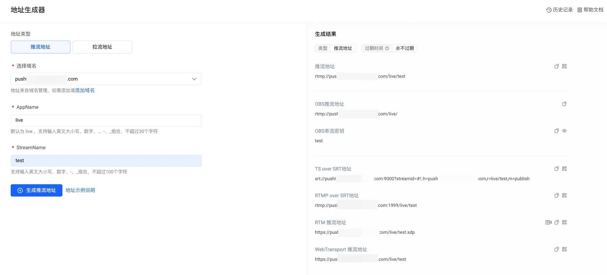Show QR code for WebTransport 推流地址
The width and height of the screenshot is (607, 275).
564,249
